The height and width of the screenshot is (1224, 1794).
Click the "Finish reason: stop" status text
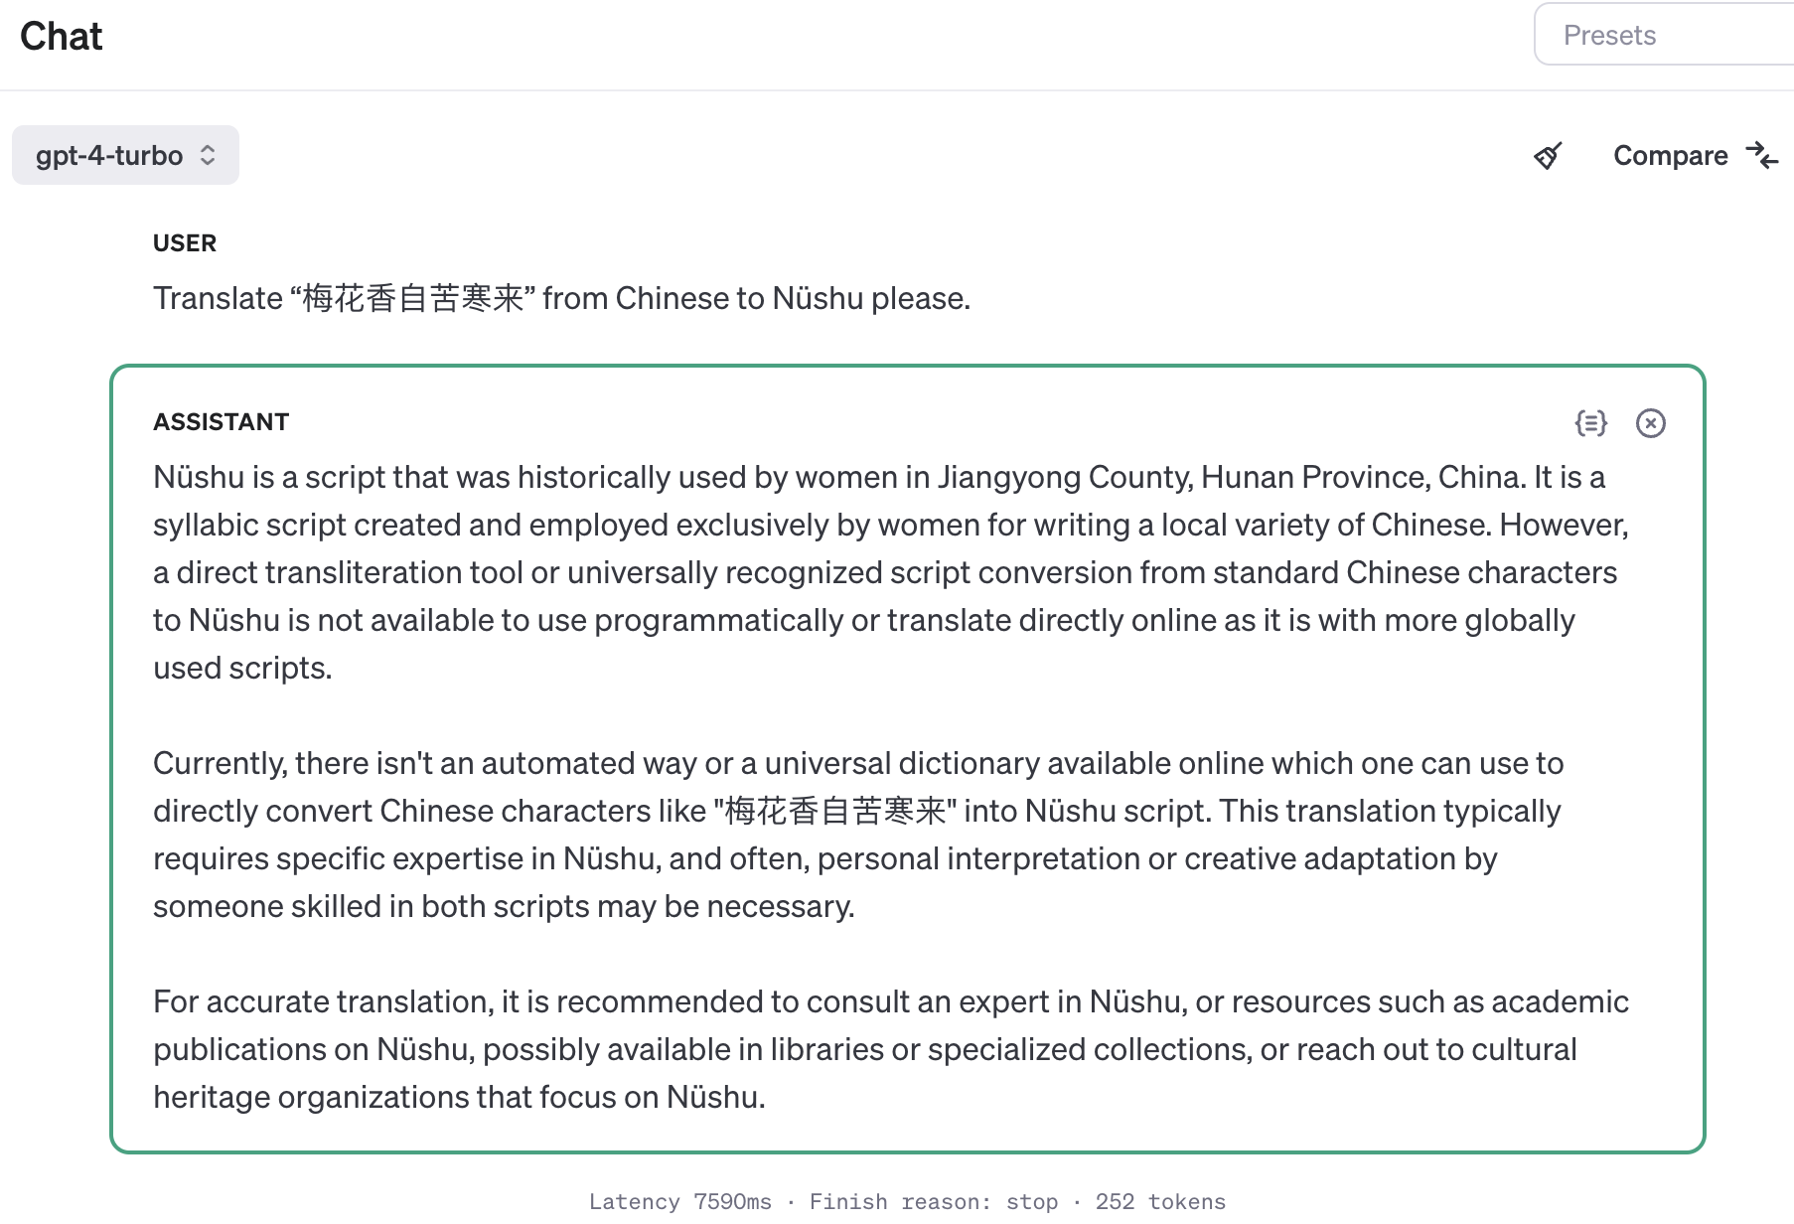point(933,1202)
